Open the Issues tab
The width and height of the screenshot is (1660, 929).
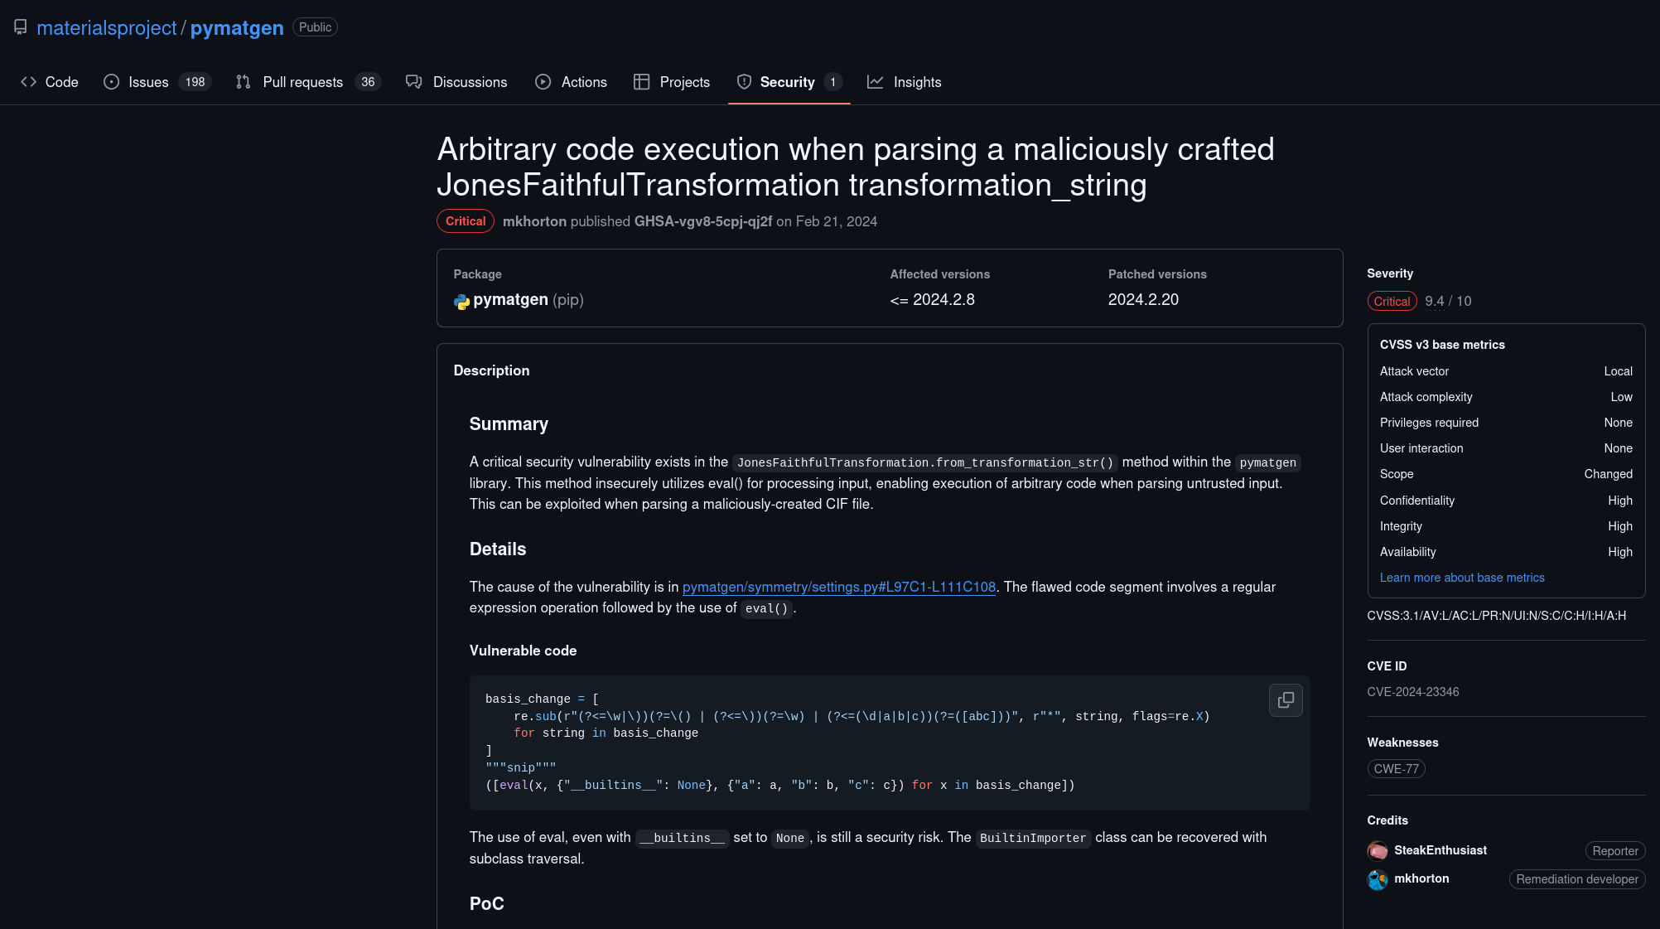pos(157,82)
